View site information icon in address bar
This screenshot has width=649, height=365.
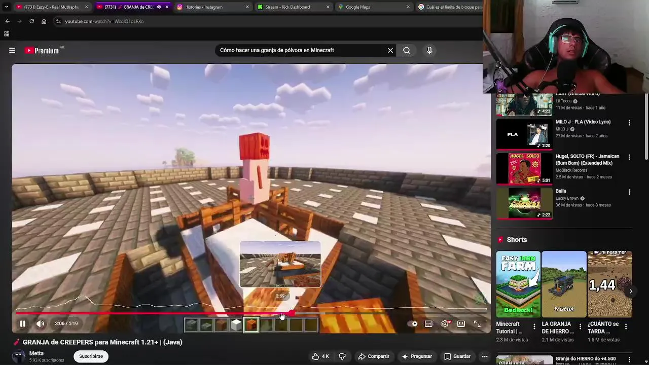[58, 21]
